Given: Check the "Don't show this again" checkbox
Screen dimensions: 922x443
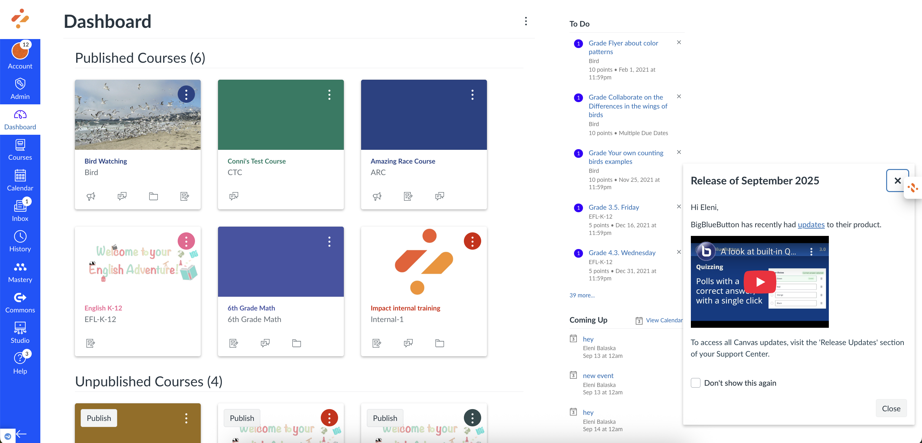Looking at the screenshot, I should click(695, 383).
